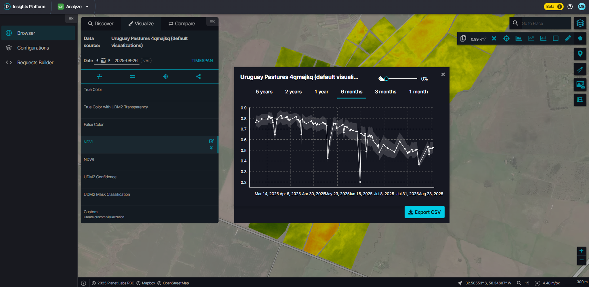589x287 pixels.
Task: Open the effects sliders icon in panel
Action: point(100,77)
